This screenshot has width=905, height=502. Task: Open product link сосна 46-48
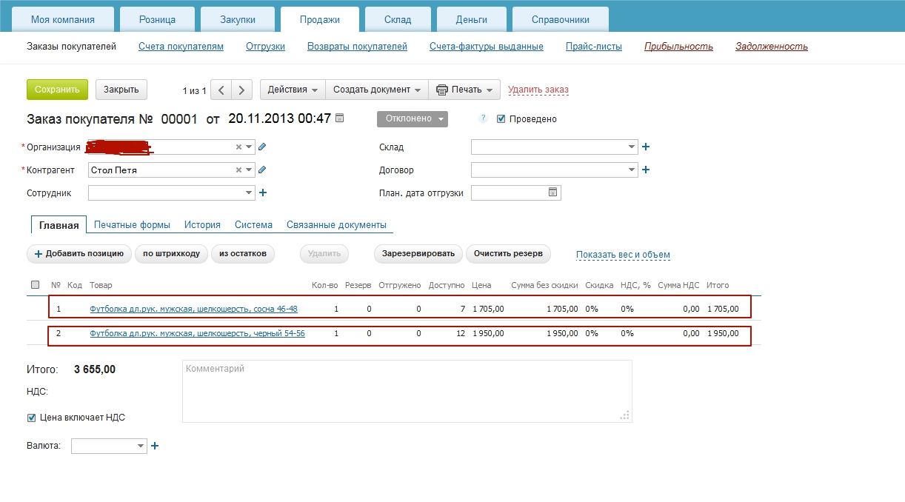[193, 309]
